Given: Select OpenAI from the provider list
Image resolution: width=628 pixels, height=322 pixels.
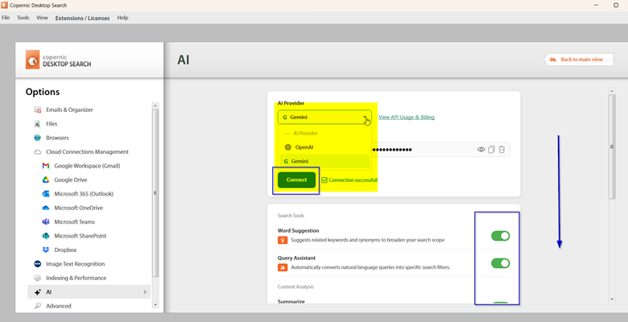Looking at the screenshot, I should [x=324, y=147].
